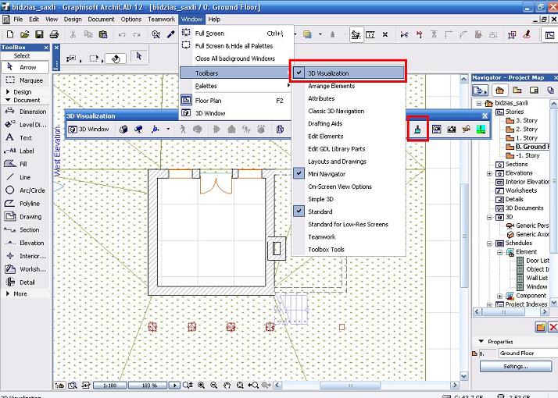
Task: Click the vertical scrollbar down arrow of drawing
Action: (x=464, y=375)
